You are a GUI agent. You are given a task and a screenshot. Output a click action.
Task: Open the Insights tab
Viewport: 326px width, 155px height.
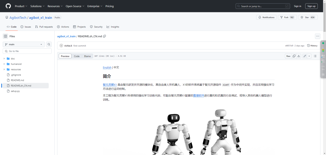pos(113,27)
